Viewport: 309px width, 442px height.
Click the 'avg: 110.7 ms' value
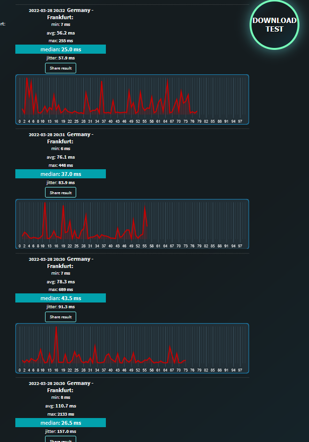[61, 406]
